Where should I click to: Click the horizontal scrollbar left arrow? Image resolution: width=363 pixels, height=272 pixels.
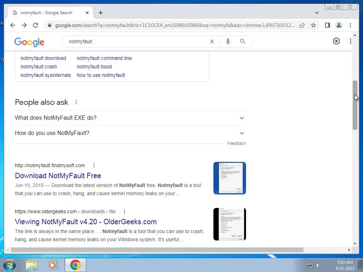(8, 250)
